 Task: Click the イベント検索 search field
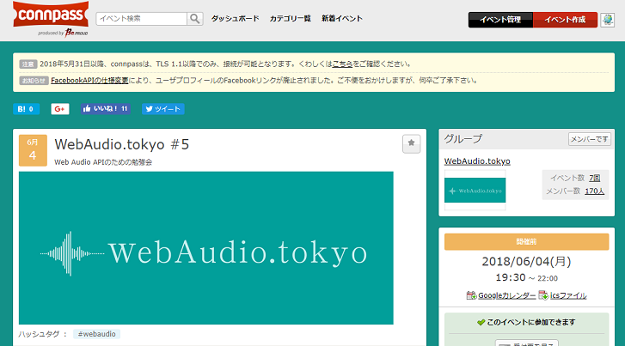point(141,18)
